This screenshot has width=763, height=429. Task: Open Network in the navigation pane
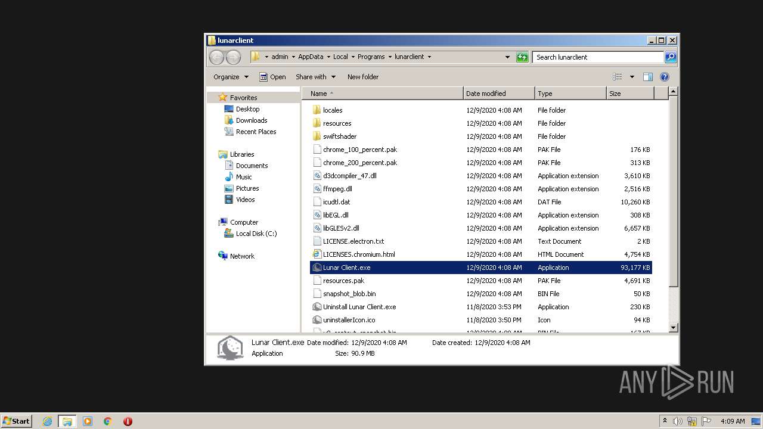(242, 256)
